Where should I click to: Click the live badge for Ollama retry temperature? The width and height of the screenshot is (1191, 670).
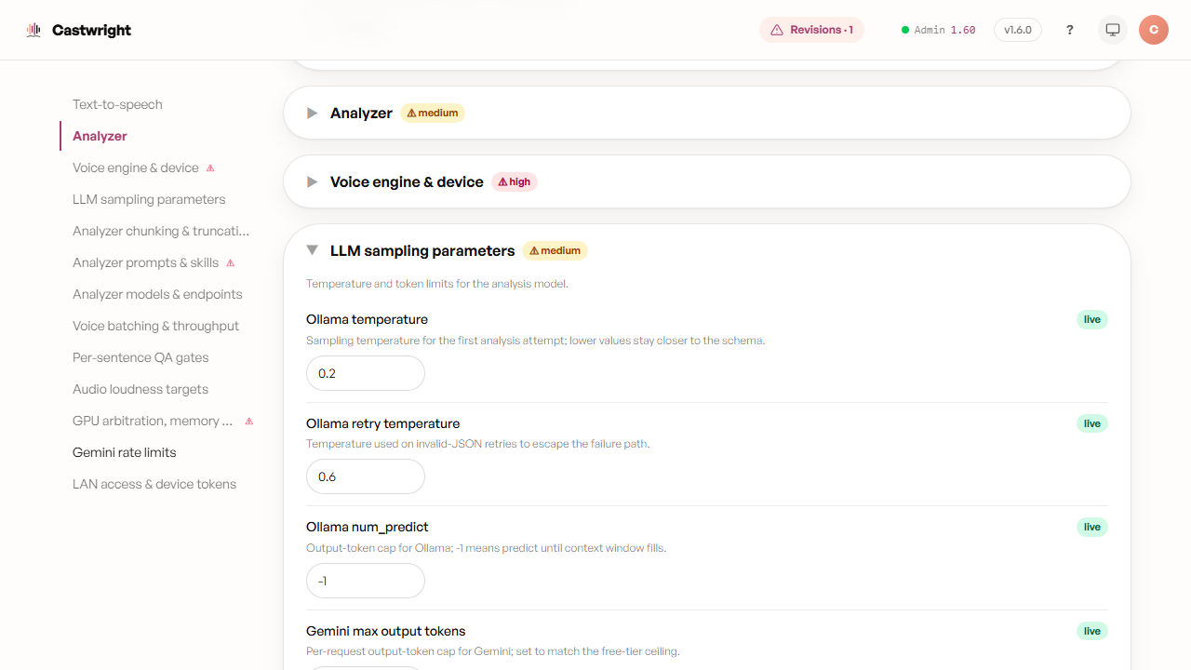(x=1092, y=423)
